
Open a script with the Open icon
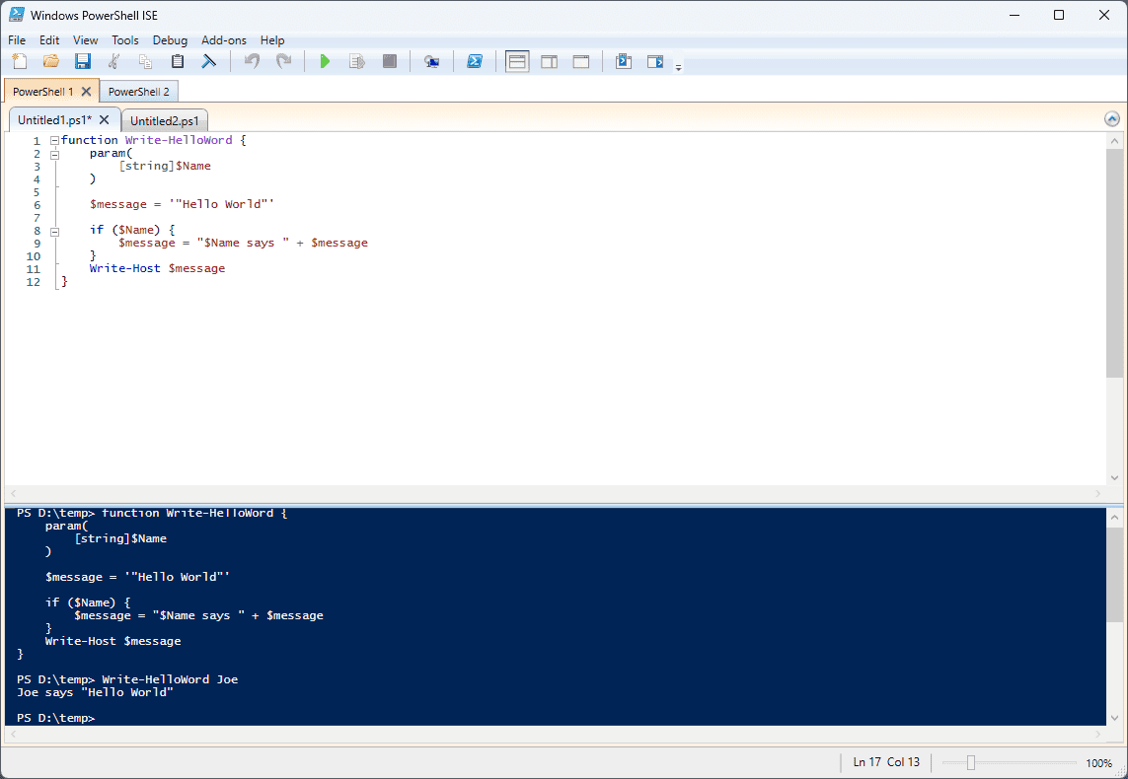pos(50,61)
